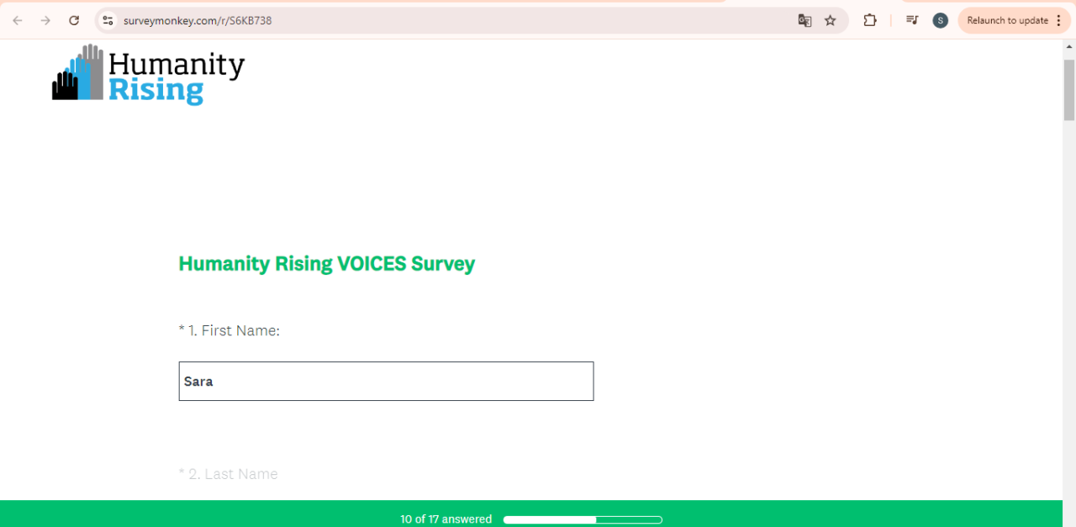Click the Humanity Rising VOICES Survey heading
Viewport: 1076px width, 527px height.
(326, 264)
